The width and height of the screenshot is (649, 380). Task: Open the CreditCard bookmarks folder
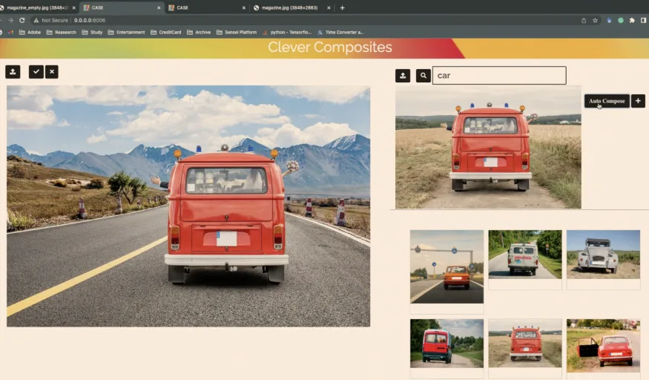tap(165, 32)
